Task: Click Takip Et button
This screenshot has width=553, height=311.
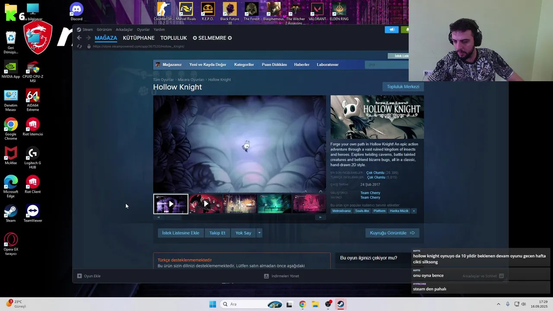Action: (217, 233)
